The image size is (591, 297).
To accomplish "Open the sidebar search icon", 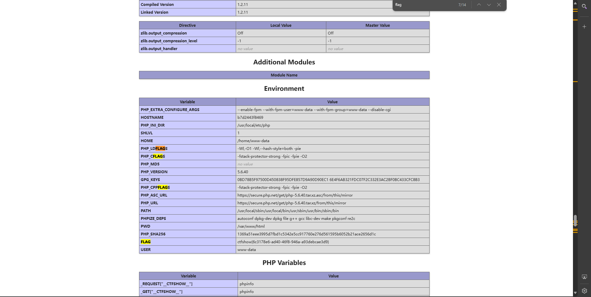I will click(x=584, y=6).
